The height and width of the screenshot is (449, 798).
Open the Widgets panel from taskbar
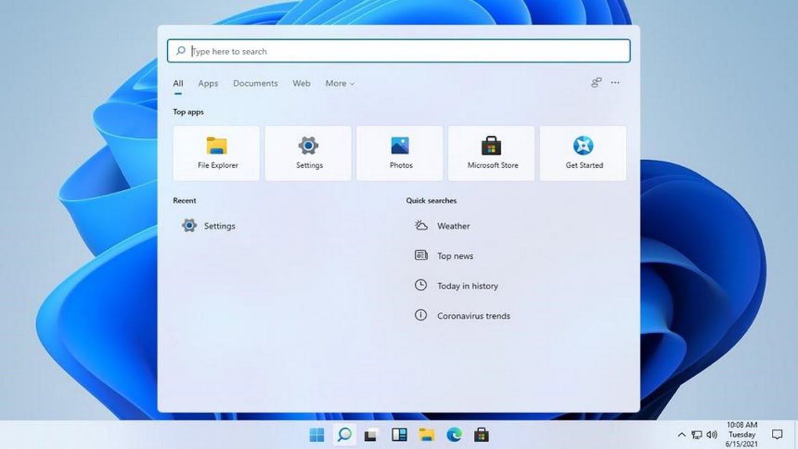coord(399,435)
